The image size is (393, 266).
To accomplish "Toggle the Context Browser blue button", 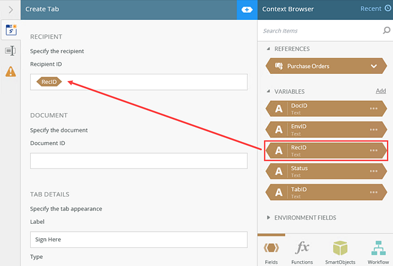I will [247, 10].
